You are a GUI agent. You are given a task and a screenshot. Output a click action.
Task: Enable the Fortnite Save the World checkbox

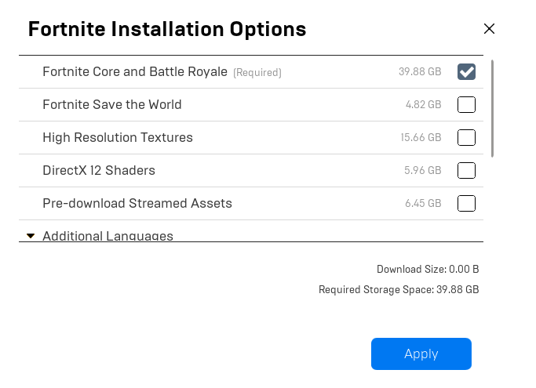coord(466,105)
